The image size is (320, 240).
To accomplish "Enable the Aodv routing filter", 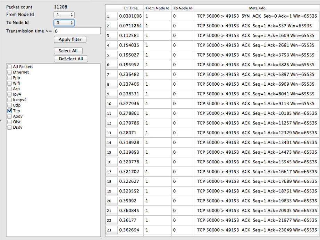I will point(9,116).
